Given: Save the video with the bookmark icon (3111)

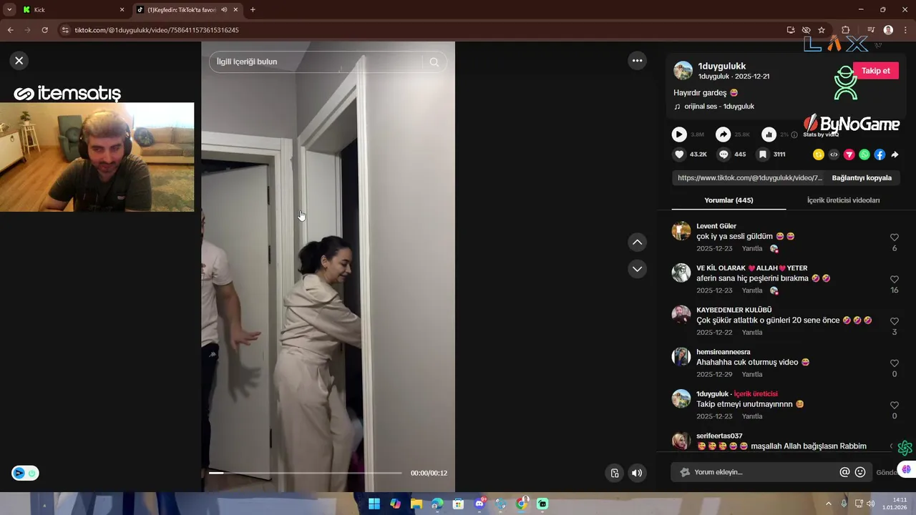Looking at the screenshot, I should pyautogui.click(x=763, y=154).
